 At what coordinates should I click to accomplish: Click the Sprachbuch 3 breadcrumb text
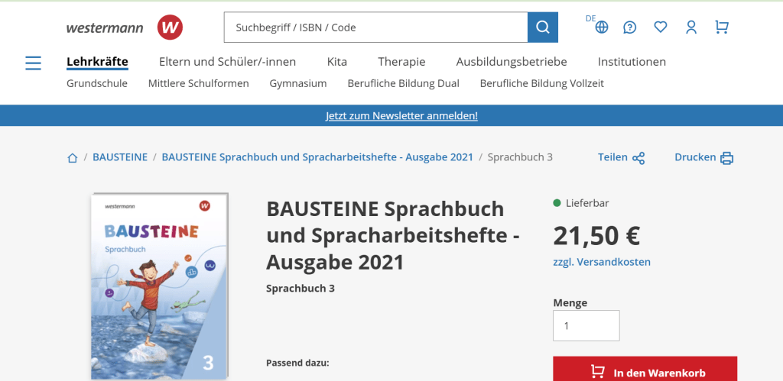(520, 157)
